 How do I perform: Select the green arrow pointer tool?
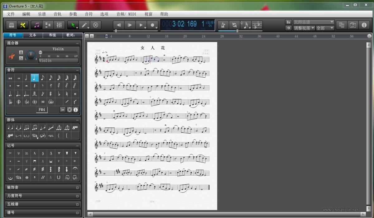(73, 25)
